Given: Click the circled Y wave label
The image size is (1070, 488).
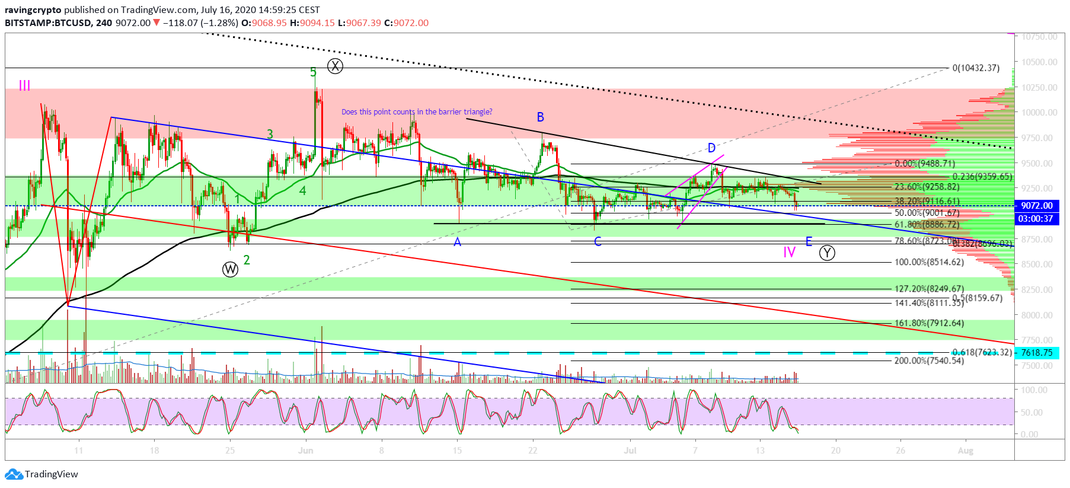Looking at the screenshot, I should coord(827,253).
